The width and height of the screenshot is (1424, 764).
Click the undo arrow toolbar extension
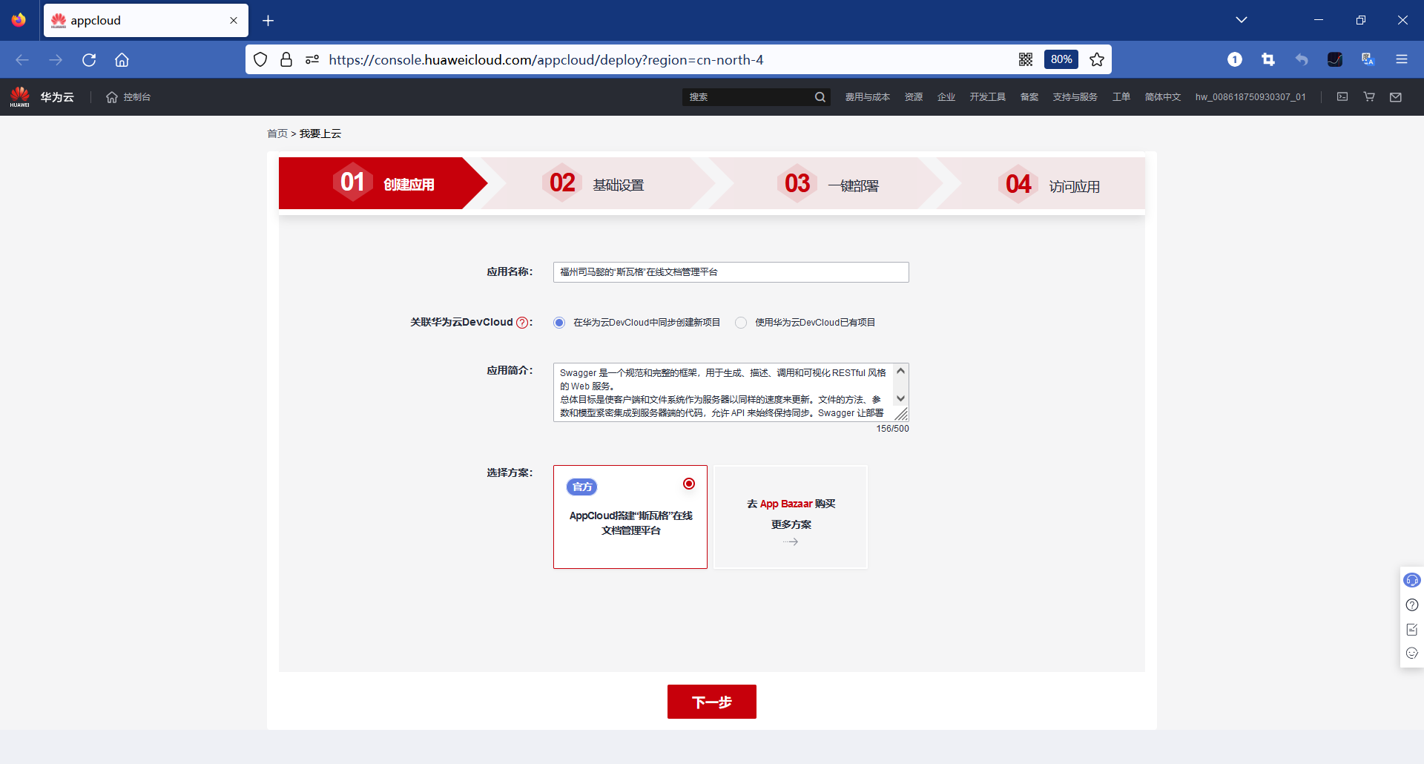pyautogui.click(x=1302, y=60)
